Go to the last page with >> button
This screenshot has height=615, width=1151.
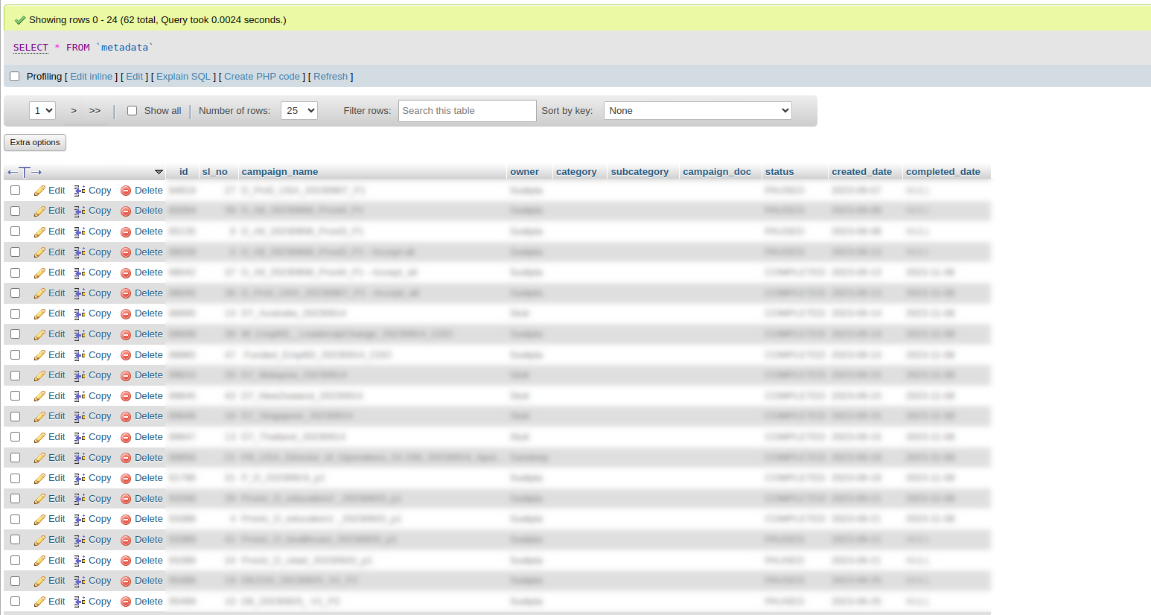pyautogui.click(x=95, y=111)
